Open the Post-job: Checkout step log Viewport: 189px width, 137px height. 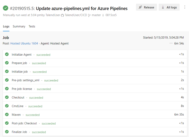pos(24,123)
